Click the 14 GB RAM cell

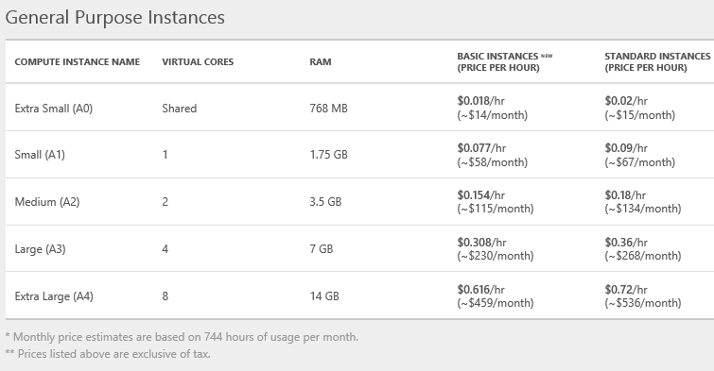point(324,296)
